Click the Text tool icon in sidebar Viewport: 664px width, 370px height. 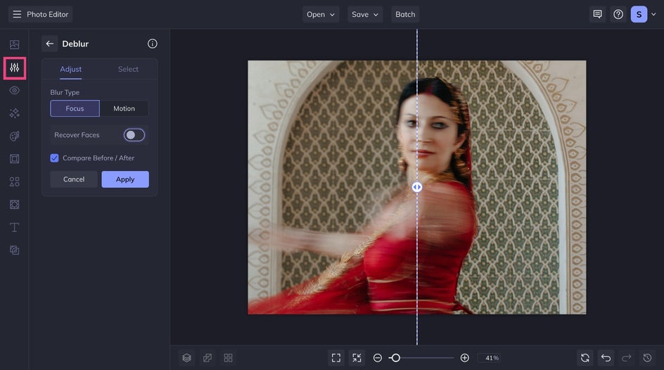(14, 227)
